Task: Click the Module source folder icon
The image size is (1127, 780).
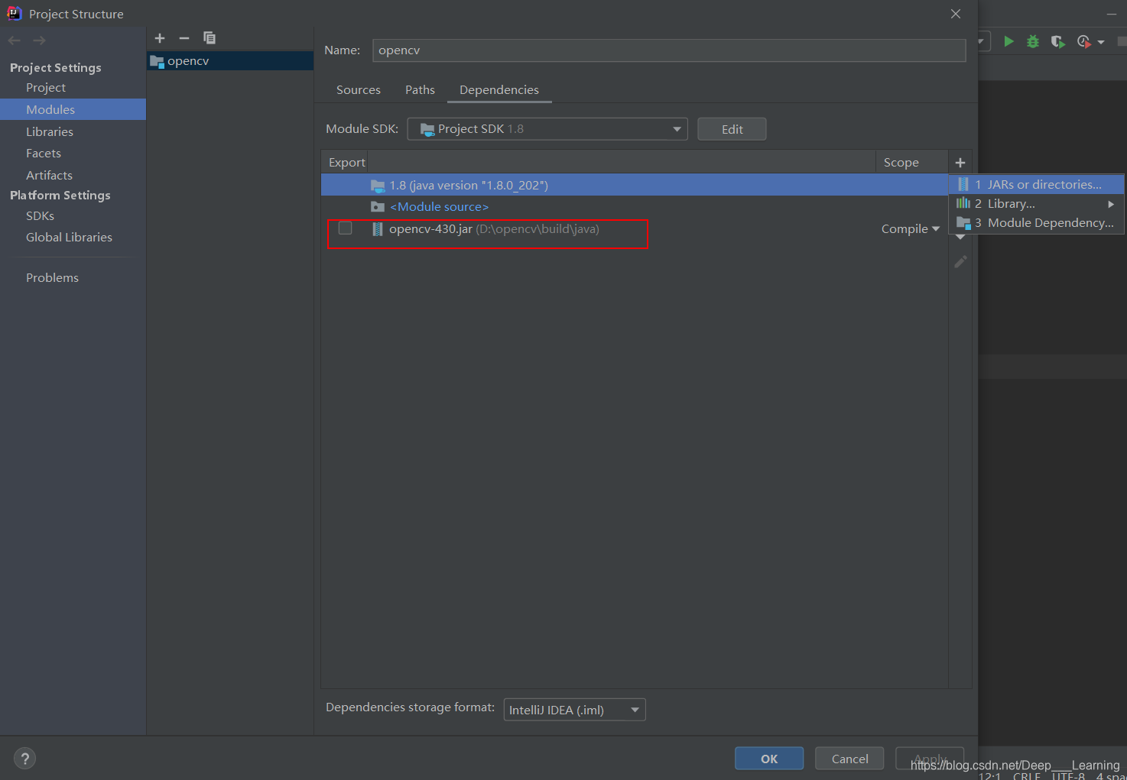Action: pyautogui.click(x=377, y=207)
